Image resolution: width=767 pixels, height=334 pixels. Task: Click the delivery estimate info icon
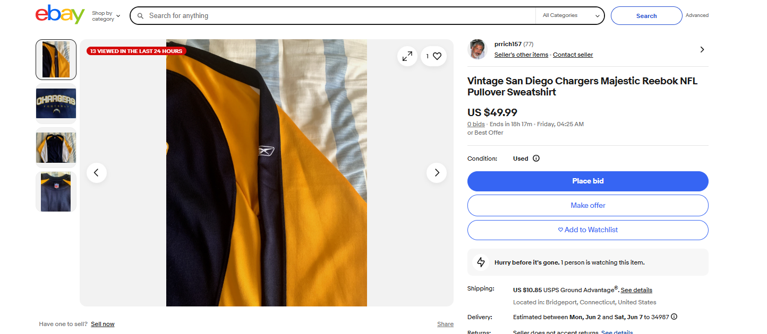(674, 317)
